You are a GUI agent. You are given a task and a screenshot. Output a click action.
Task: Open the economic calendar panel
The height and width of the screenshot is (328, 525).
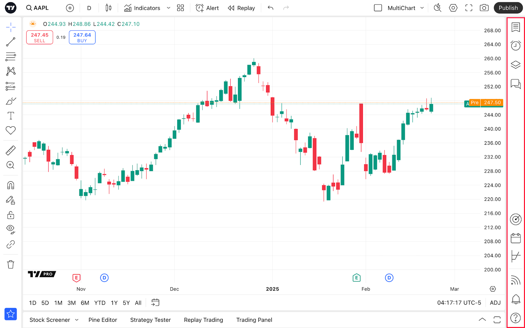515,238
